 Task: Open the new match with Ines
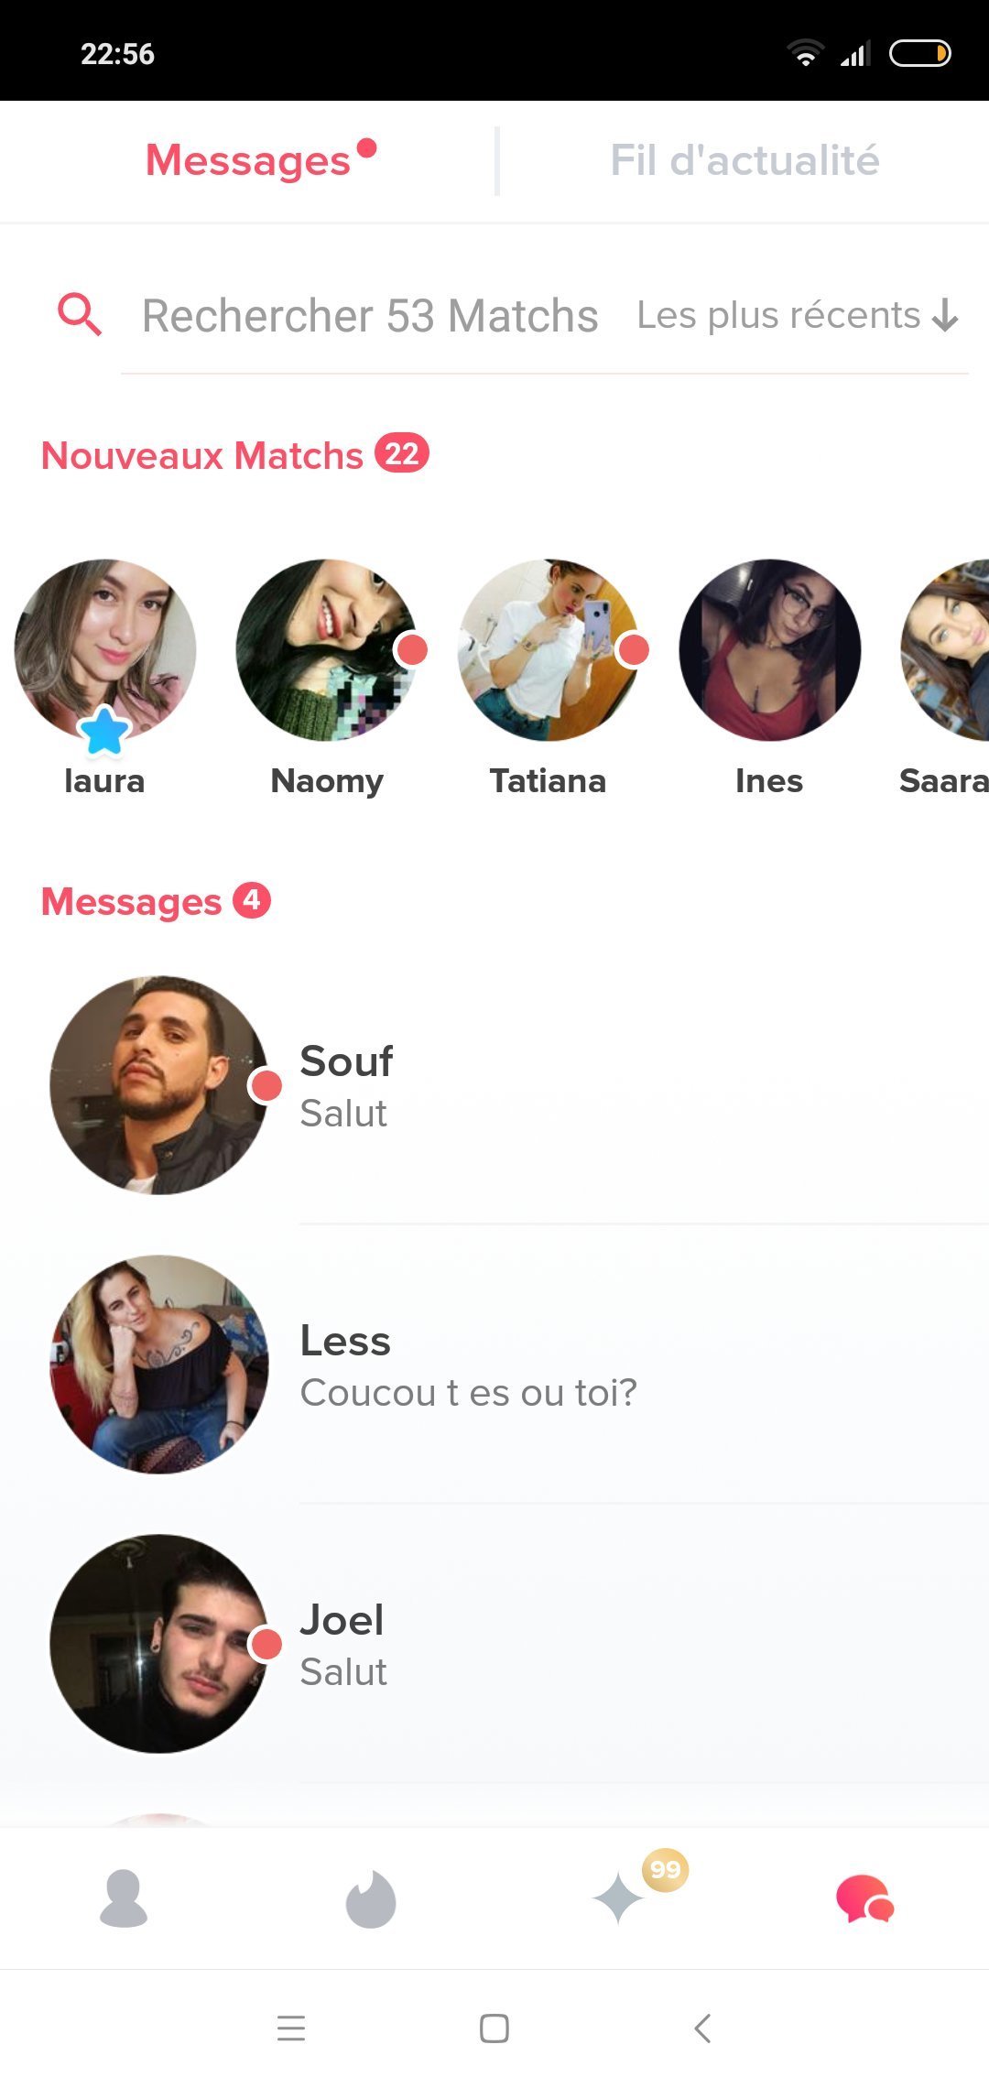click(770, 650)
